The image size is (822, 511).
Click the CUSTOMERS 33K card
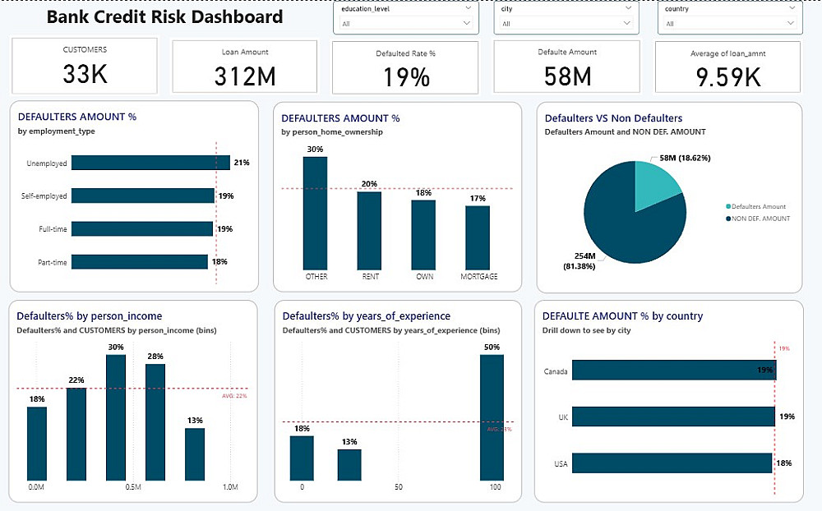(x=85, y=66)
